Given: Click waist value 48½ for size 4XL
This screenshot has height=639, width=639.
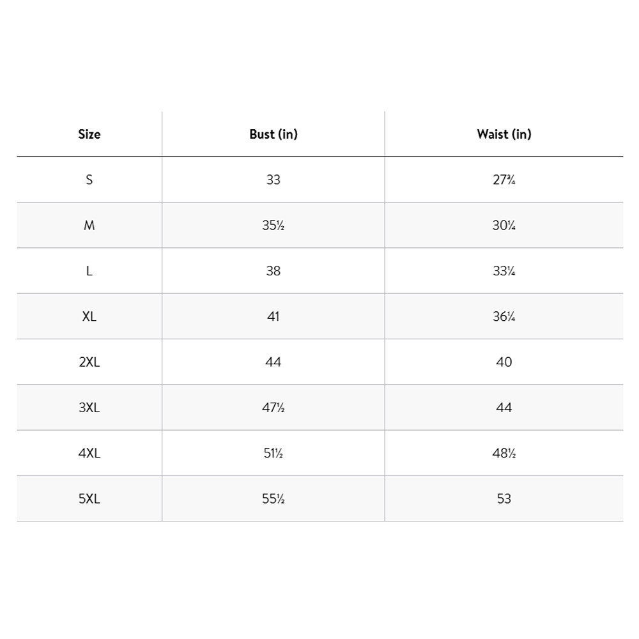Looking at the screenshot, I should click(x=504, y=453).
